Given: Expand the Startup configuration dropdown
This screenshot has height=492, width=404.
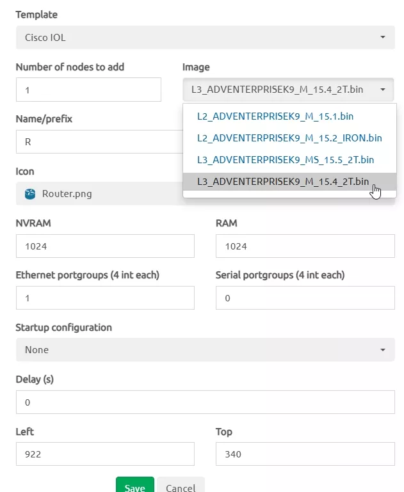Looking at the screenshot, I should 206,349.
